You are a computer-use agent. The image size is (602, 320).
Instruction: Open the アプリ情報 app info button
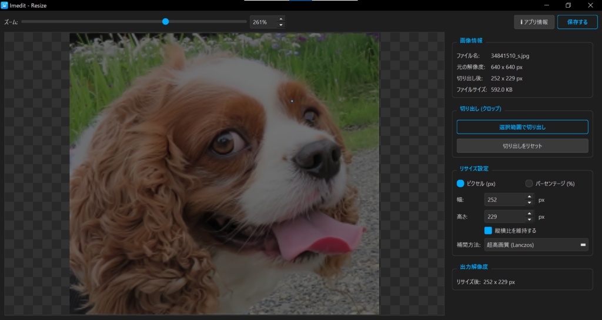click(x=534, y=22)
